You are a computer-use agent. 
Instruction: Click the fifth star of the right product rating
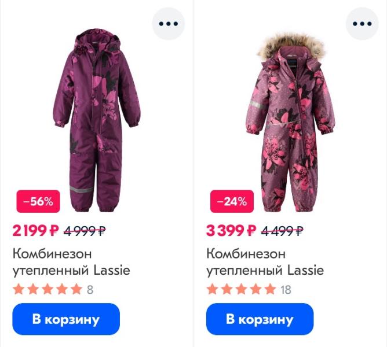pyautogui.click(x=271, y=289)
